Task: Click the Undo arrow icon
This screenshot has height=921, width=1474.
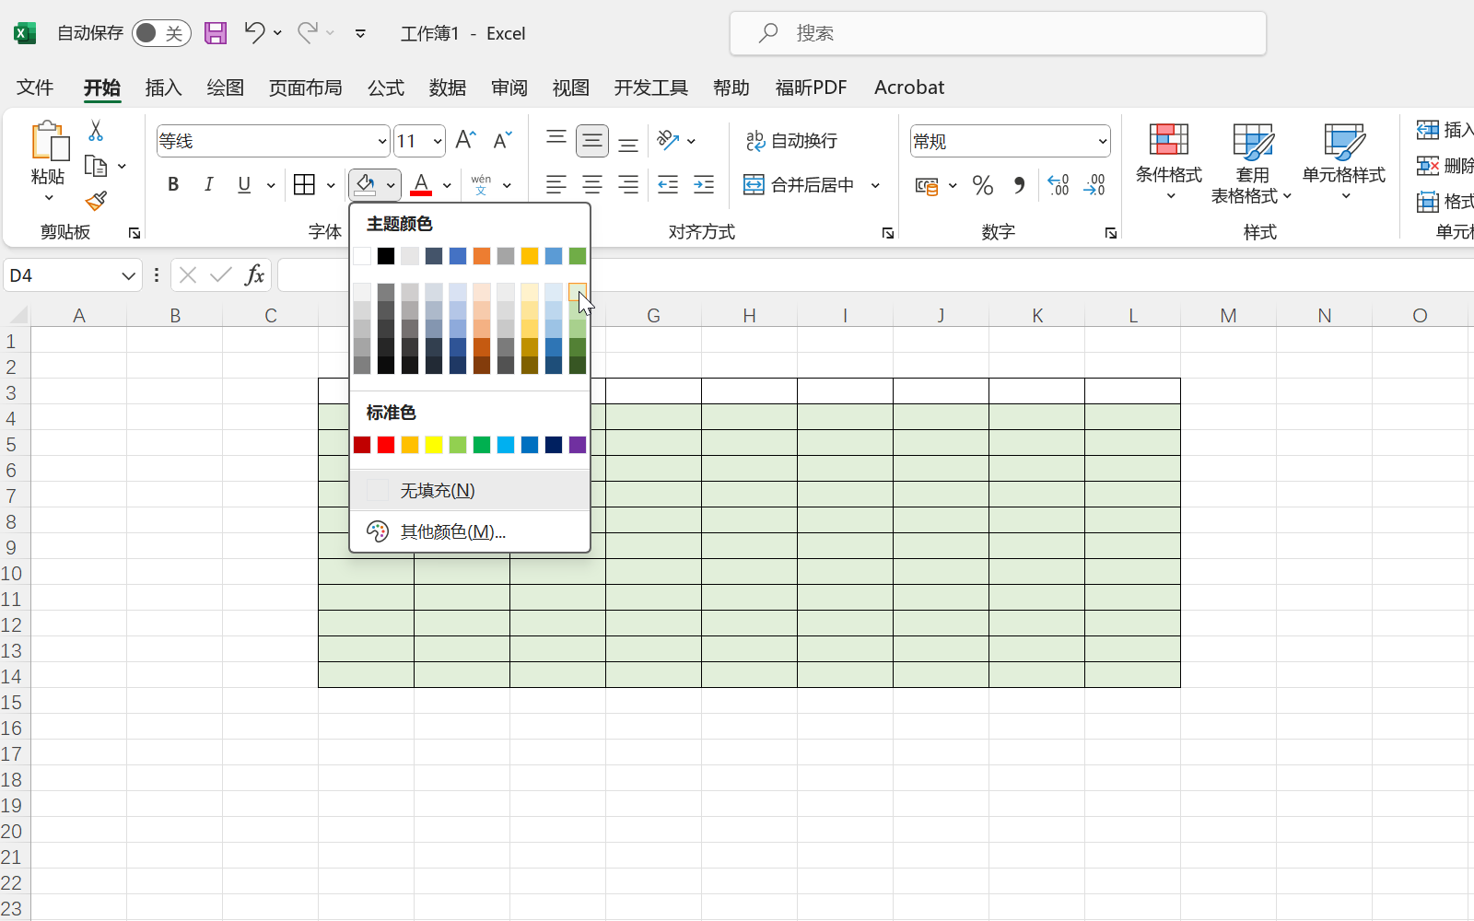Action: [254, 33]
